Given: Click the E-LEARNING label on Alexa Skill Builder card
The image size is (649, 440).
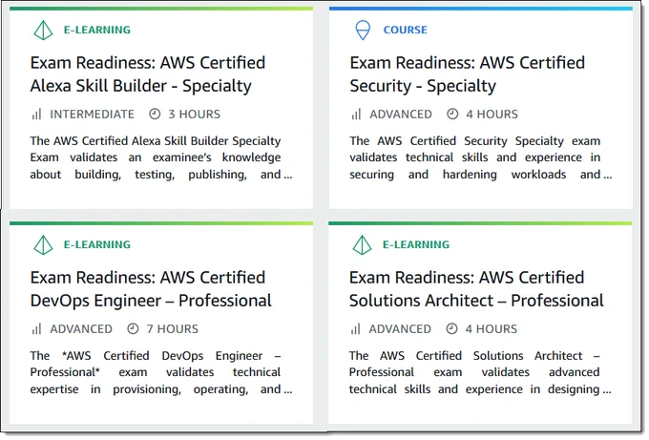Looking at the screenshot, I should tap(96, 30).
